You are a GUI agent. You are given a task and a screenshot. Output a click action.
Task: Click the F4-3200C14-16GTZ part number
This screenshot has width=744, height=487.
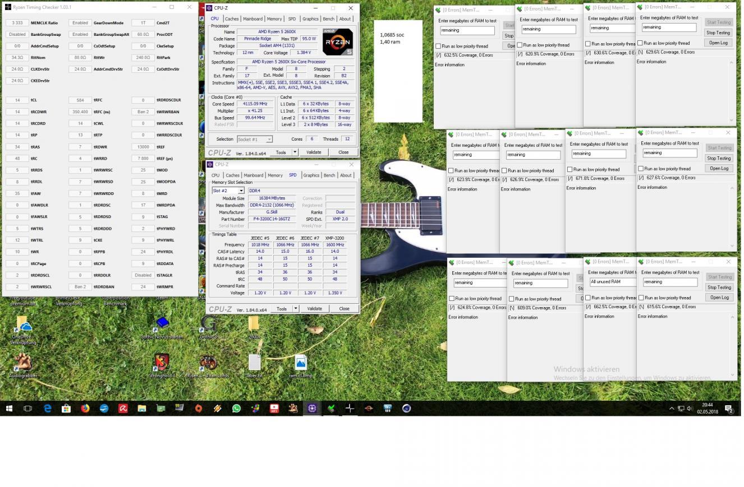point(272,219)
